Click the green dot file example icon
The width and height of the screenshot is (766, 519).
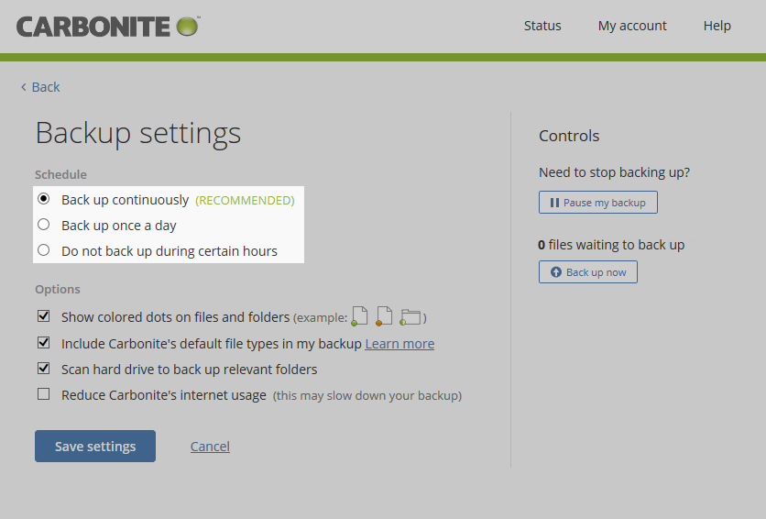pos(360,316)
